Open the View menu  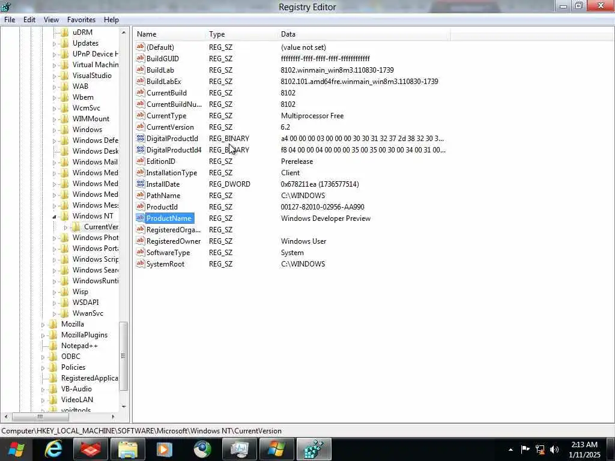click(x=51, y=20)
